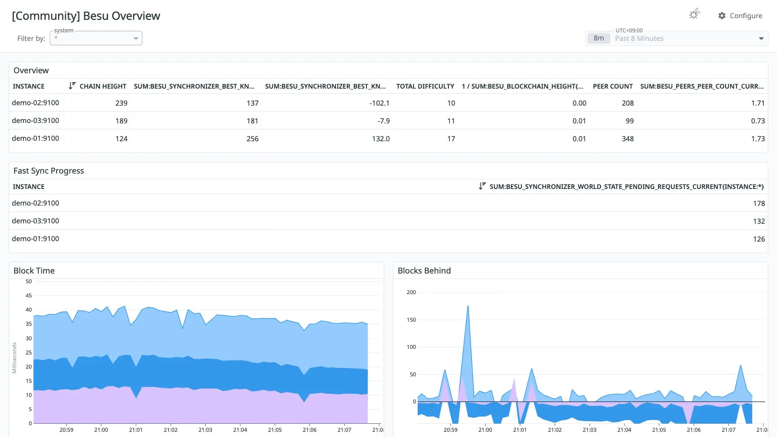The width and height of the screenshot is (777, 437).
Task: Expand the Past 8 Minutes time range dropdown arrow
Action: click(x=761, y=38)
